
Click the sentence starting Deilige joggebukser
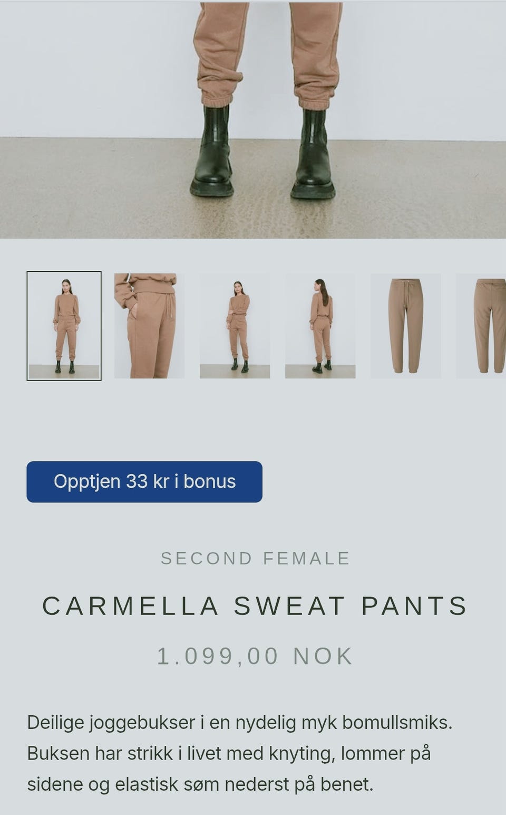(x=240, y=722)
